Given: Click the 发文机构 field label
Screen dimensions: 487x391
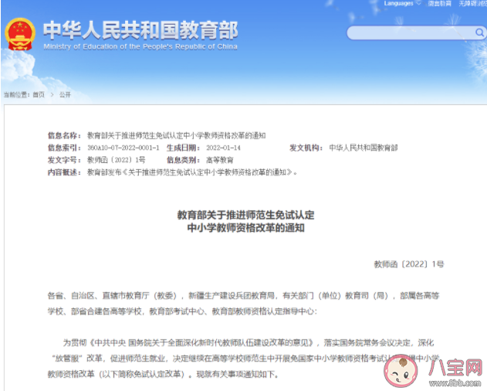Looking at the screenshot, I should (x=306, y=148).
